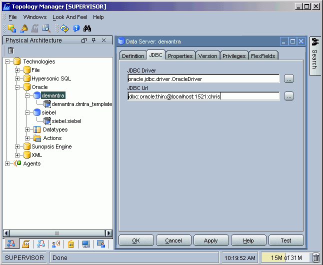The height and width of the screenshot is (265, 323).
Task: Click the OK button
Action: point(136,240)
